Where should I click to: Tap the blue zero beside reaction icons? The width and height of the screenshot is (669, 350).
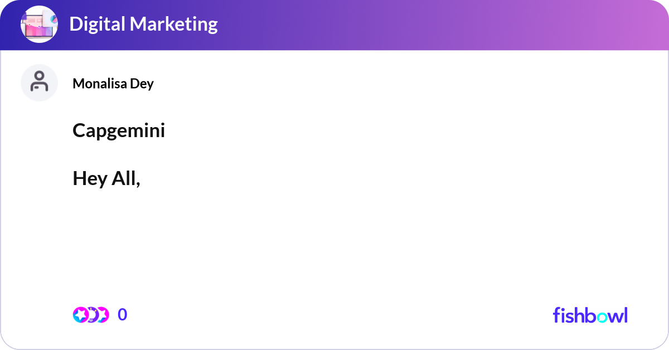(x=122, y=315)
